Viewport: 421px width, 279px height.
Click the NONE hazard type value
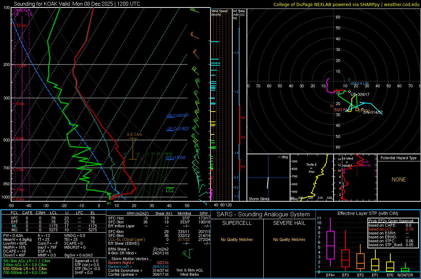pos(399,180)
